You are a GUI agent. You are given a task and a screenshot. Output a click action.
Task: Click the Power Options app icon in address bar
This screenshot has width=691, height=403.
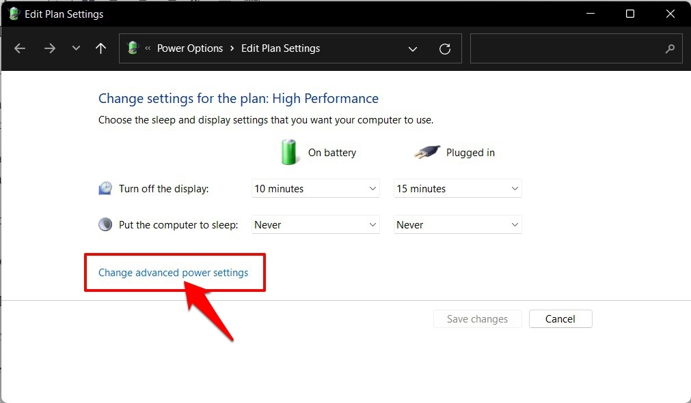[x=133, y=48]
